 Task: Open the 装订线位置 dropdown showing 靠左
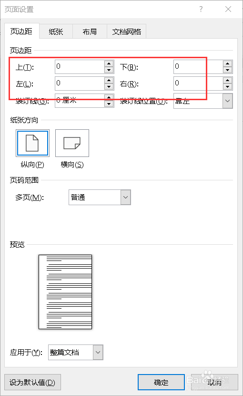coord(203,101)
